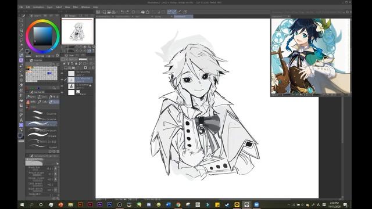Hide Layer 1 with its eye icon
This screenshot has height=209, width=372.
[62, 87]
